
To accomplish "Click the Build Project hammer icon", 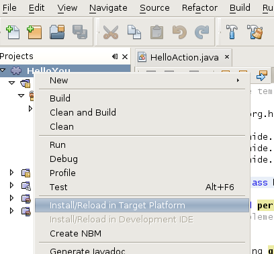I will [x=232, y=32].
